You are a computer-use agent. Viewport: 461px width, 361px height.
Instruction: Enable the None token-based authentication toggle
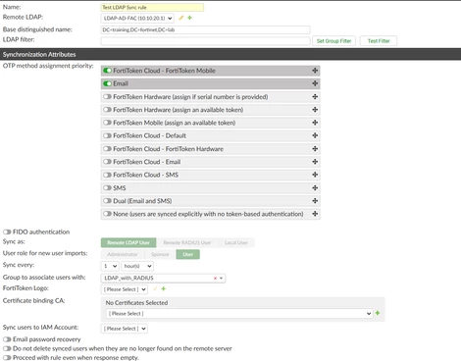tap(107, 214)
